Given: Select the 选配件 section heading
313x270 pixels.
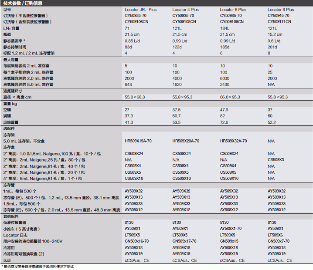Looking at the screenshot, I should click(9, 128).
